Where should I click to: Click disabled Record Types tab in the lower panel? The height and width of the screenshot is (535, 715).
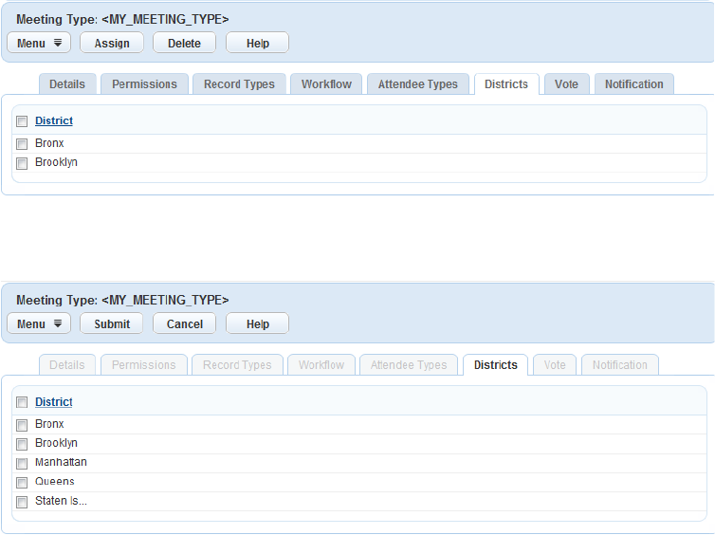[x=238, y=365]
